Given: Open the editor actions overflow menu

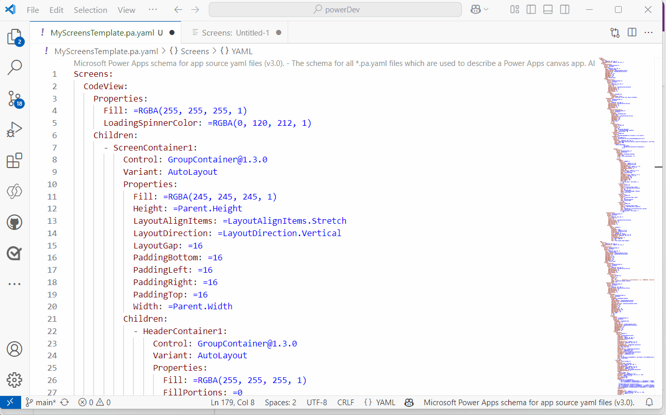Looking at the screenshot, I should click(x=648, y=32).
